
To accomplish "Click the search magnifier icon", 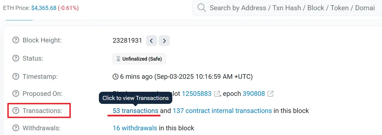I will pyautogui.click(x=201, y=8).
